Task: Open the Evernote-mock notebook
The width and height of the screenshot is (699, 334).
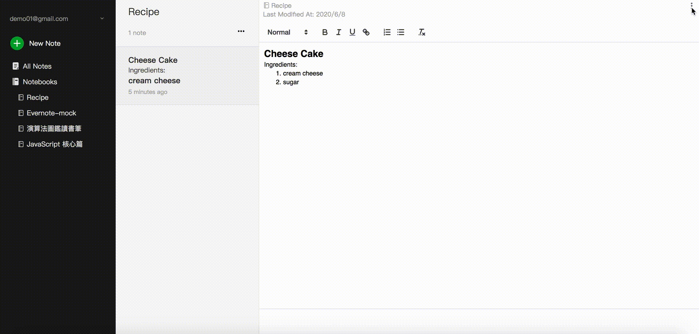Action: pyautogui.click(x=47, y=113)
